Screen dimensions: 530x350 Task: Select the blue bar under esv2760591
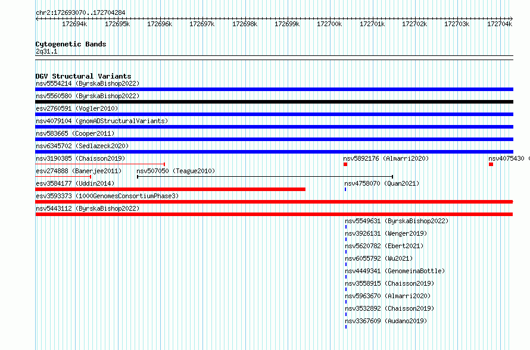[274, 114]
